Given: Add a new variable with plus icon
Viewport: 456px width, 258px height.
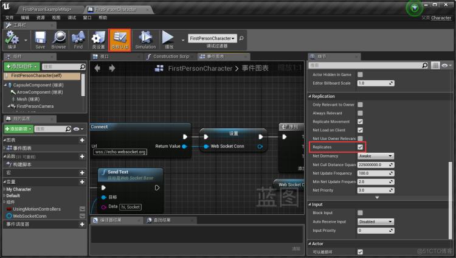Looking at the screenshot, I should [x=82, y=182].
